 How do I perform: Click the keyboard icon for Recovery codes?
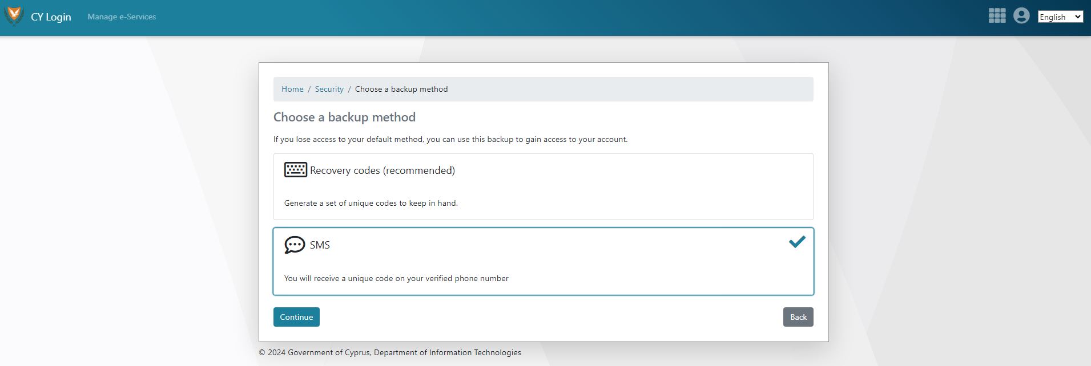(x=295, y=170)
